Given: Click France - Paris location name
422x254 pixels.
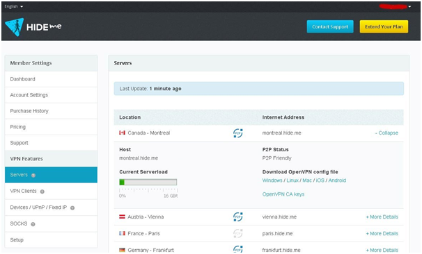Looking at the screenshot, I should click(143, 234).
